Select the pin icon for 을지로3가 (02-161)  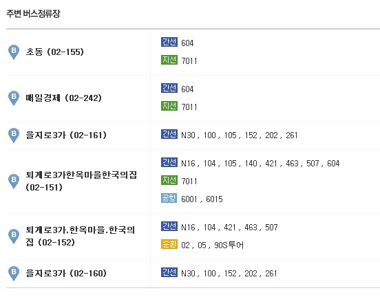tap(14, 135)
